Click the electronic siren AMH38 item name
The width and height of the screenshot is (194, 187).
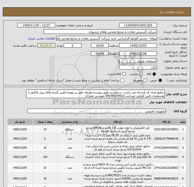click(x=118, y=130)
